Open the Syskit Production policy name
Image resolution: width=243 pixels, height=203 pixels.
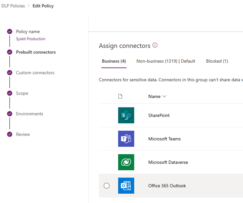[x=31, y=39]
